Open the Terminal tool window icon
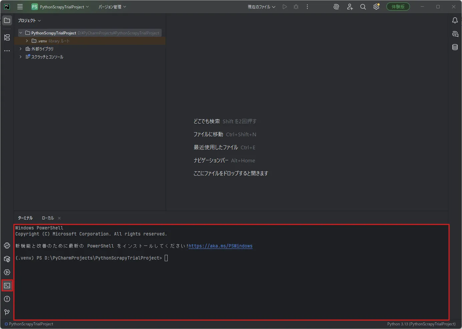The width and height of the screenshot is (462, 329). (7, 286)
